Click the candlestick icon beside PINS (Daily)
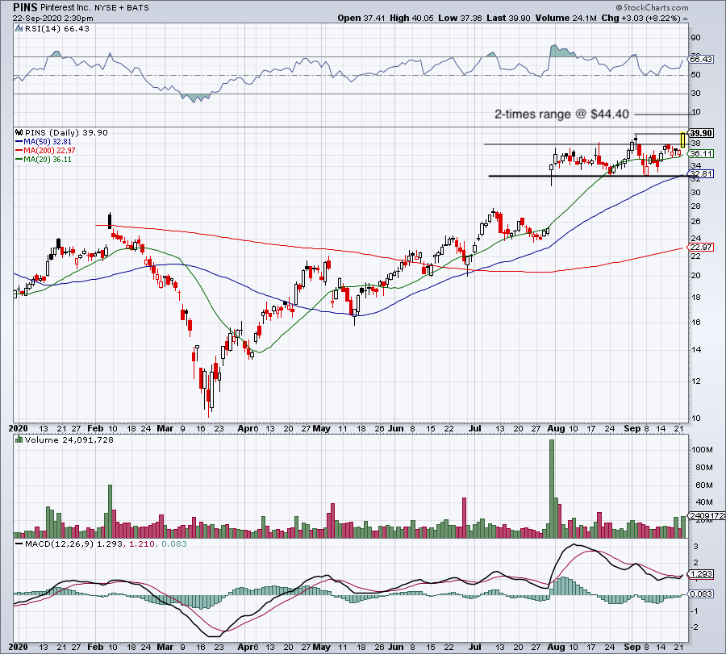726x654 pixels. [19, 132]
